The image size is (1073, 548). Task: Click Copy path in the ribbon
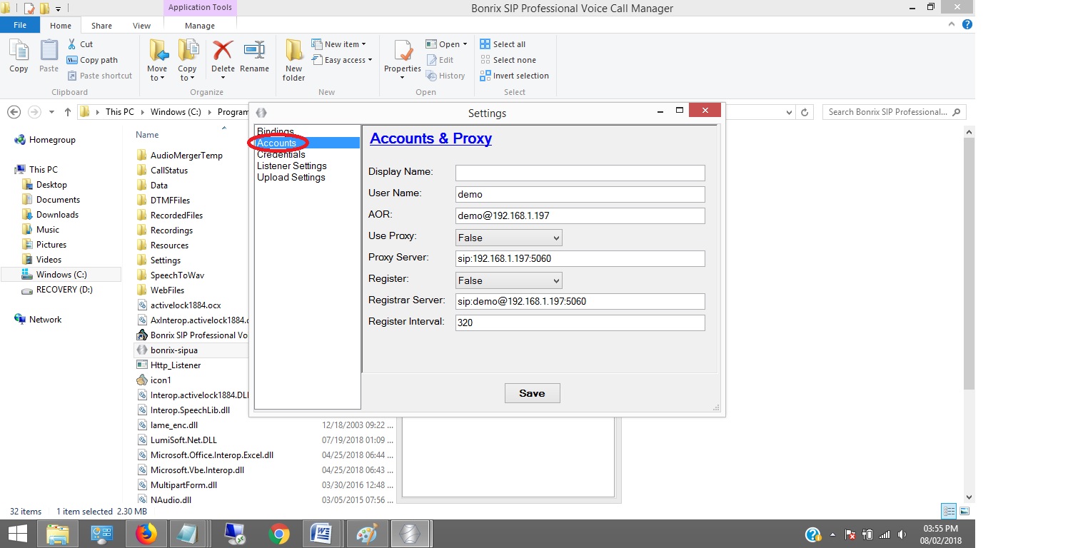coord(92,60)
